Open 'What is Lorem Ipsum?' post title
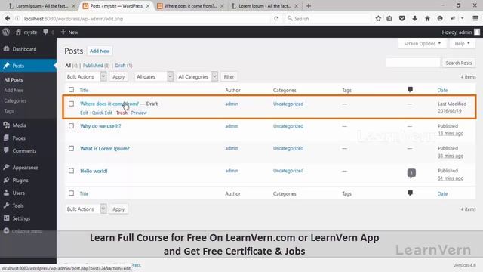 tap(105, 148)
